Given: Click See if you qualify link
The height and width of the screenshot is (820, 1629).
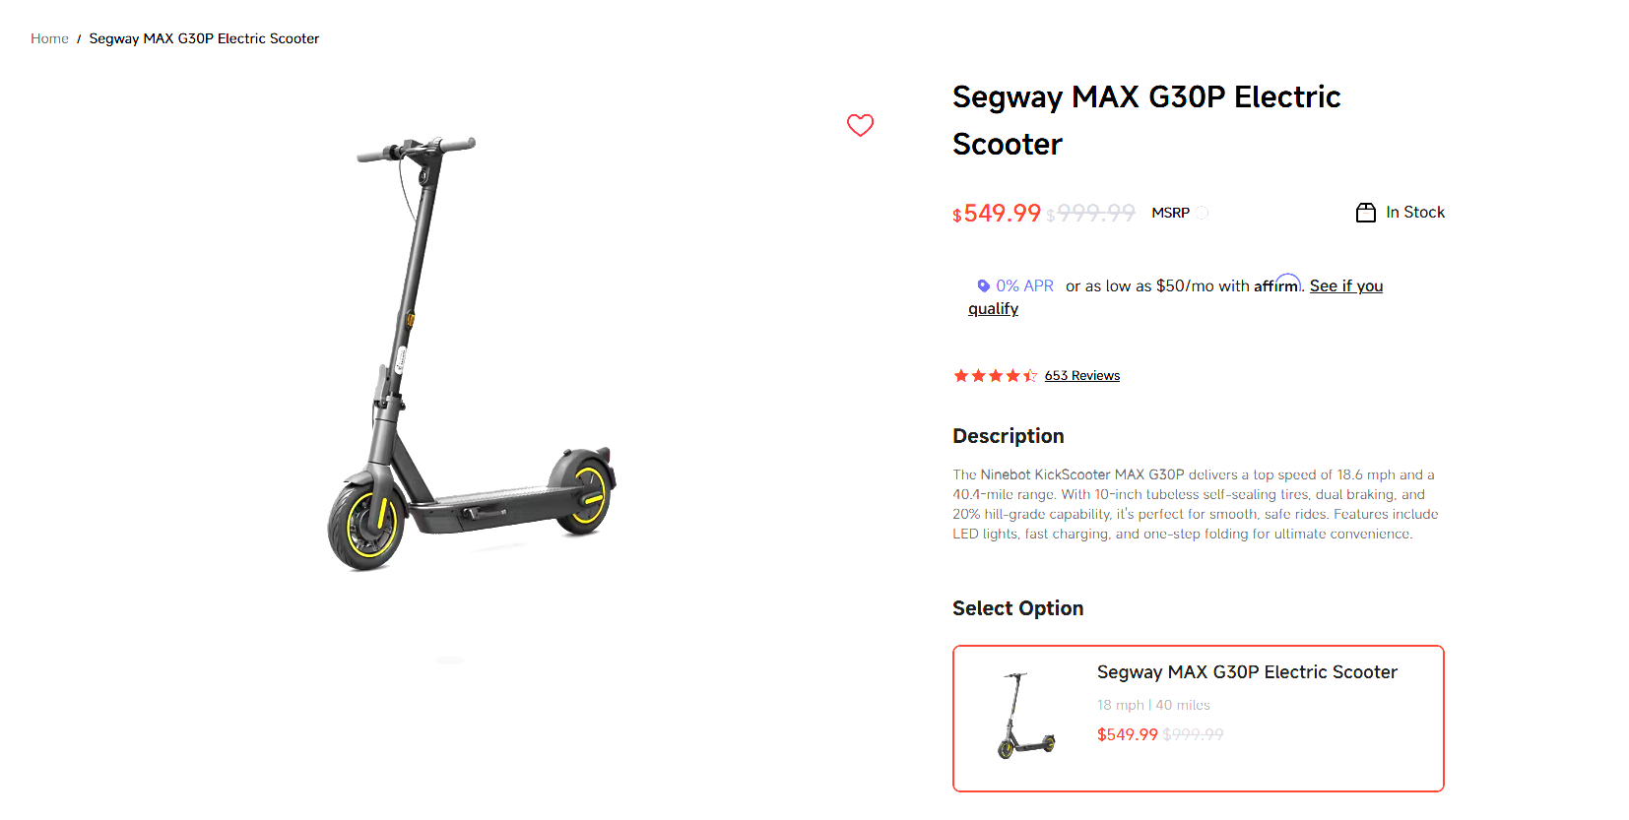Looking at the screenshot, I should coord(1345,286).
